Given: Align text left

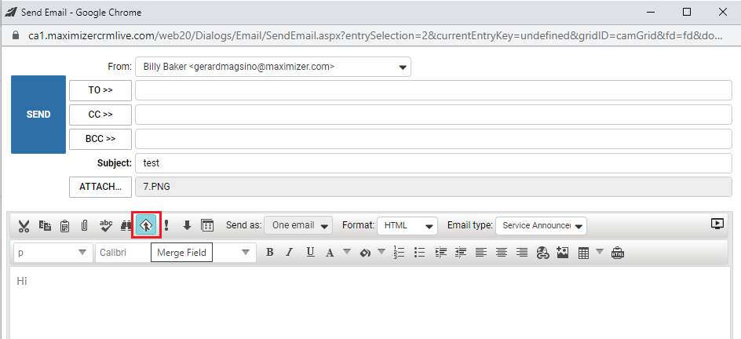Looking at the screenshot, I should click(481, 253).
